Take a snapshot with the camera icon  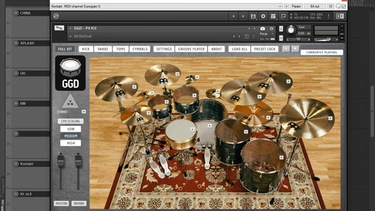coord(262,29)
